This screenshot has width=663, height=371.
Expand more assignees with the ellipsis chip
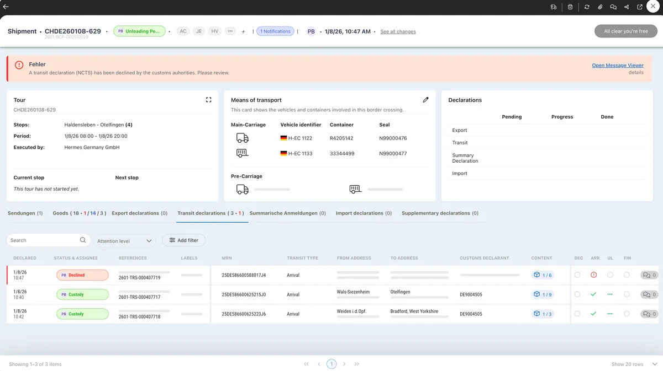(x=230, y=31)
